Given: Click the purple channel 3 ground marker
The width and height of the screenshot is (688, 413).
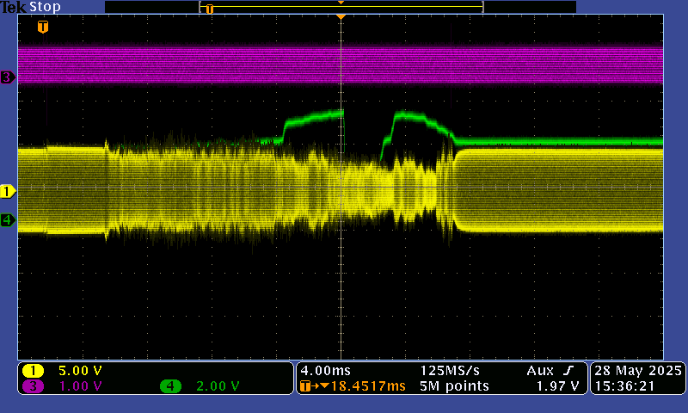Looking at the screenshot, I should coord(8,77).
